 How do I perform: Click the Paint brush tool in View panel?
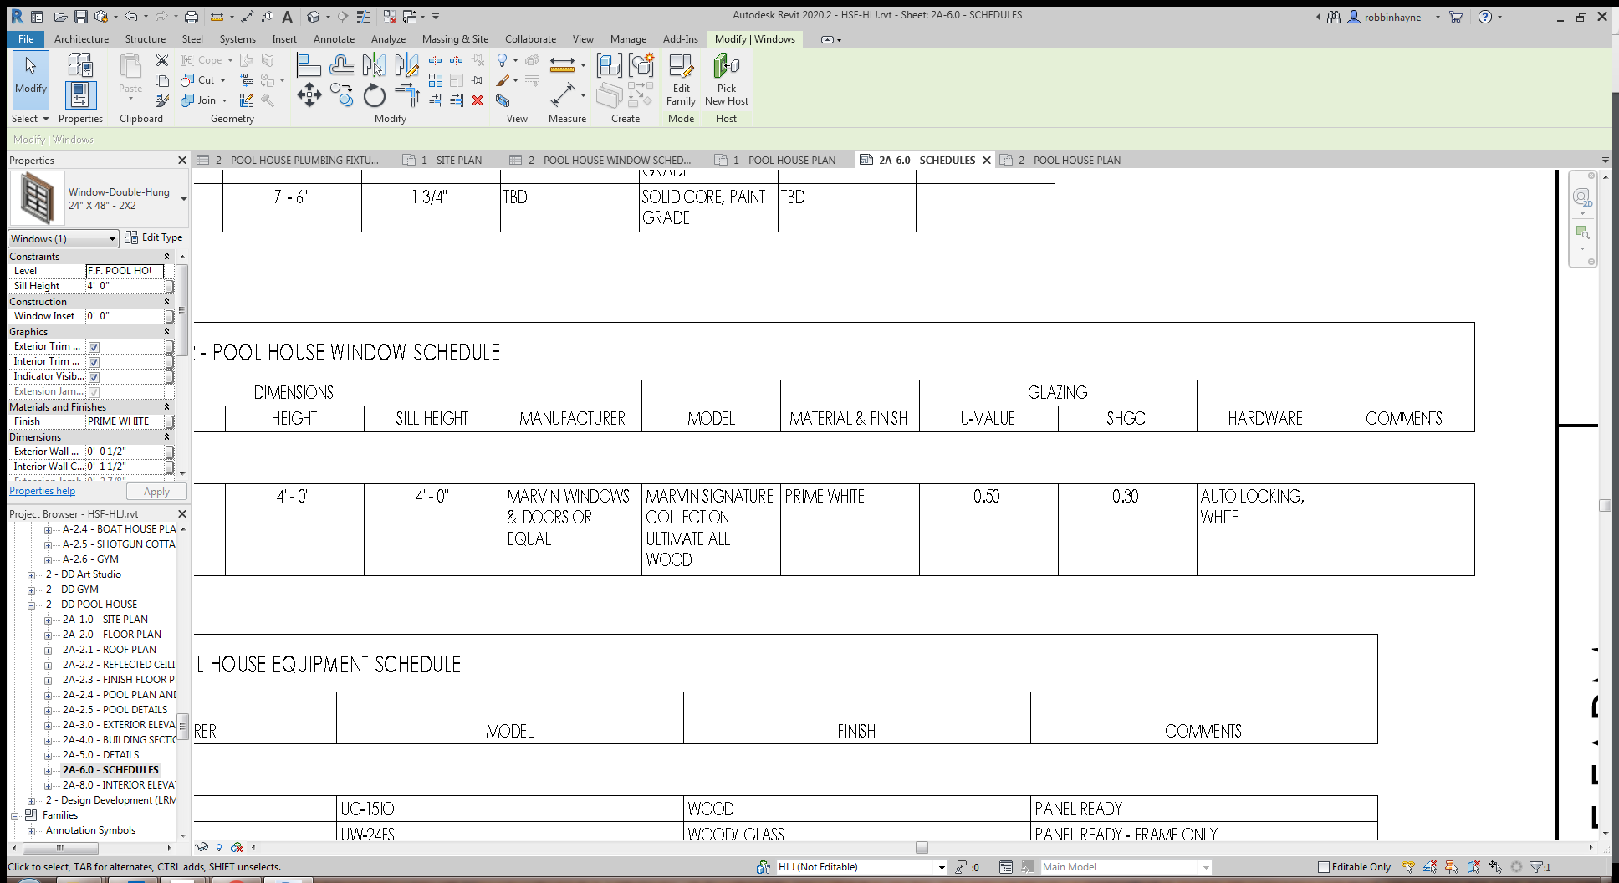pyautogui.click(x=503, y=80)
